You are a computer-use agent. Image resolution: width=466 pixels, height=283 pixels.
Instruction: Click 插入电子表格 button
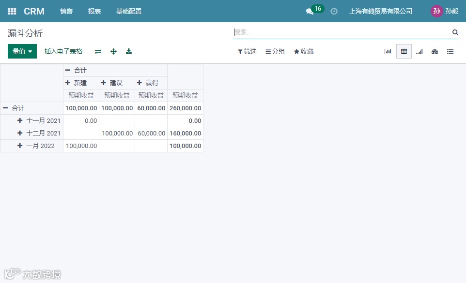[x=63, y=51]
